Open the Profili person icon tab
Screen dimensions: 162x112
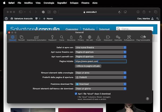98,38
